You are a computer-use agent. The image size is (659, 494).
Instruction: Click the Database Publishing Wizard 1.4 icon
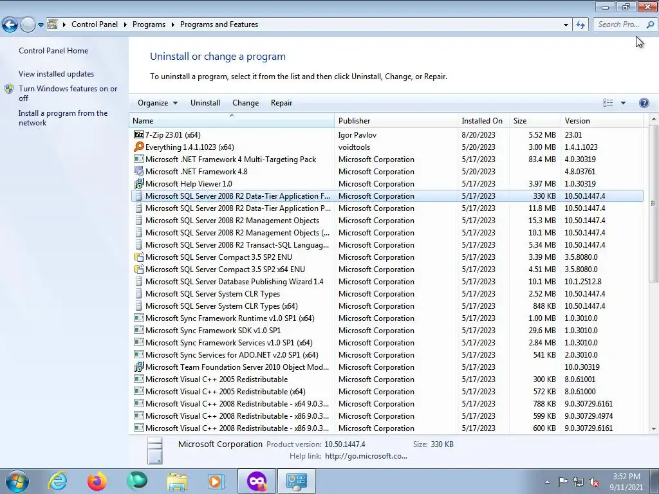pos(139,282)
